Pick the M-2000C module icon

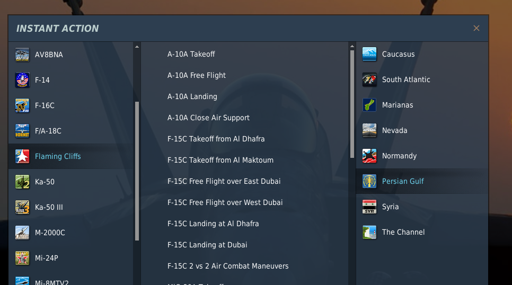22,233
